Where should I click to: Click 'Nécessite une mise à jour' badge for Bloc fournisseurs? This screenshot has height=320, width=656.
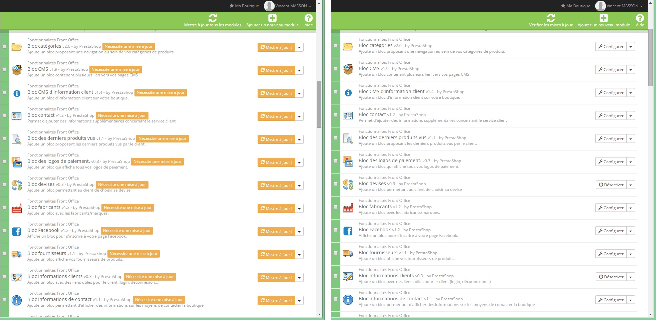pos(133,254)
